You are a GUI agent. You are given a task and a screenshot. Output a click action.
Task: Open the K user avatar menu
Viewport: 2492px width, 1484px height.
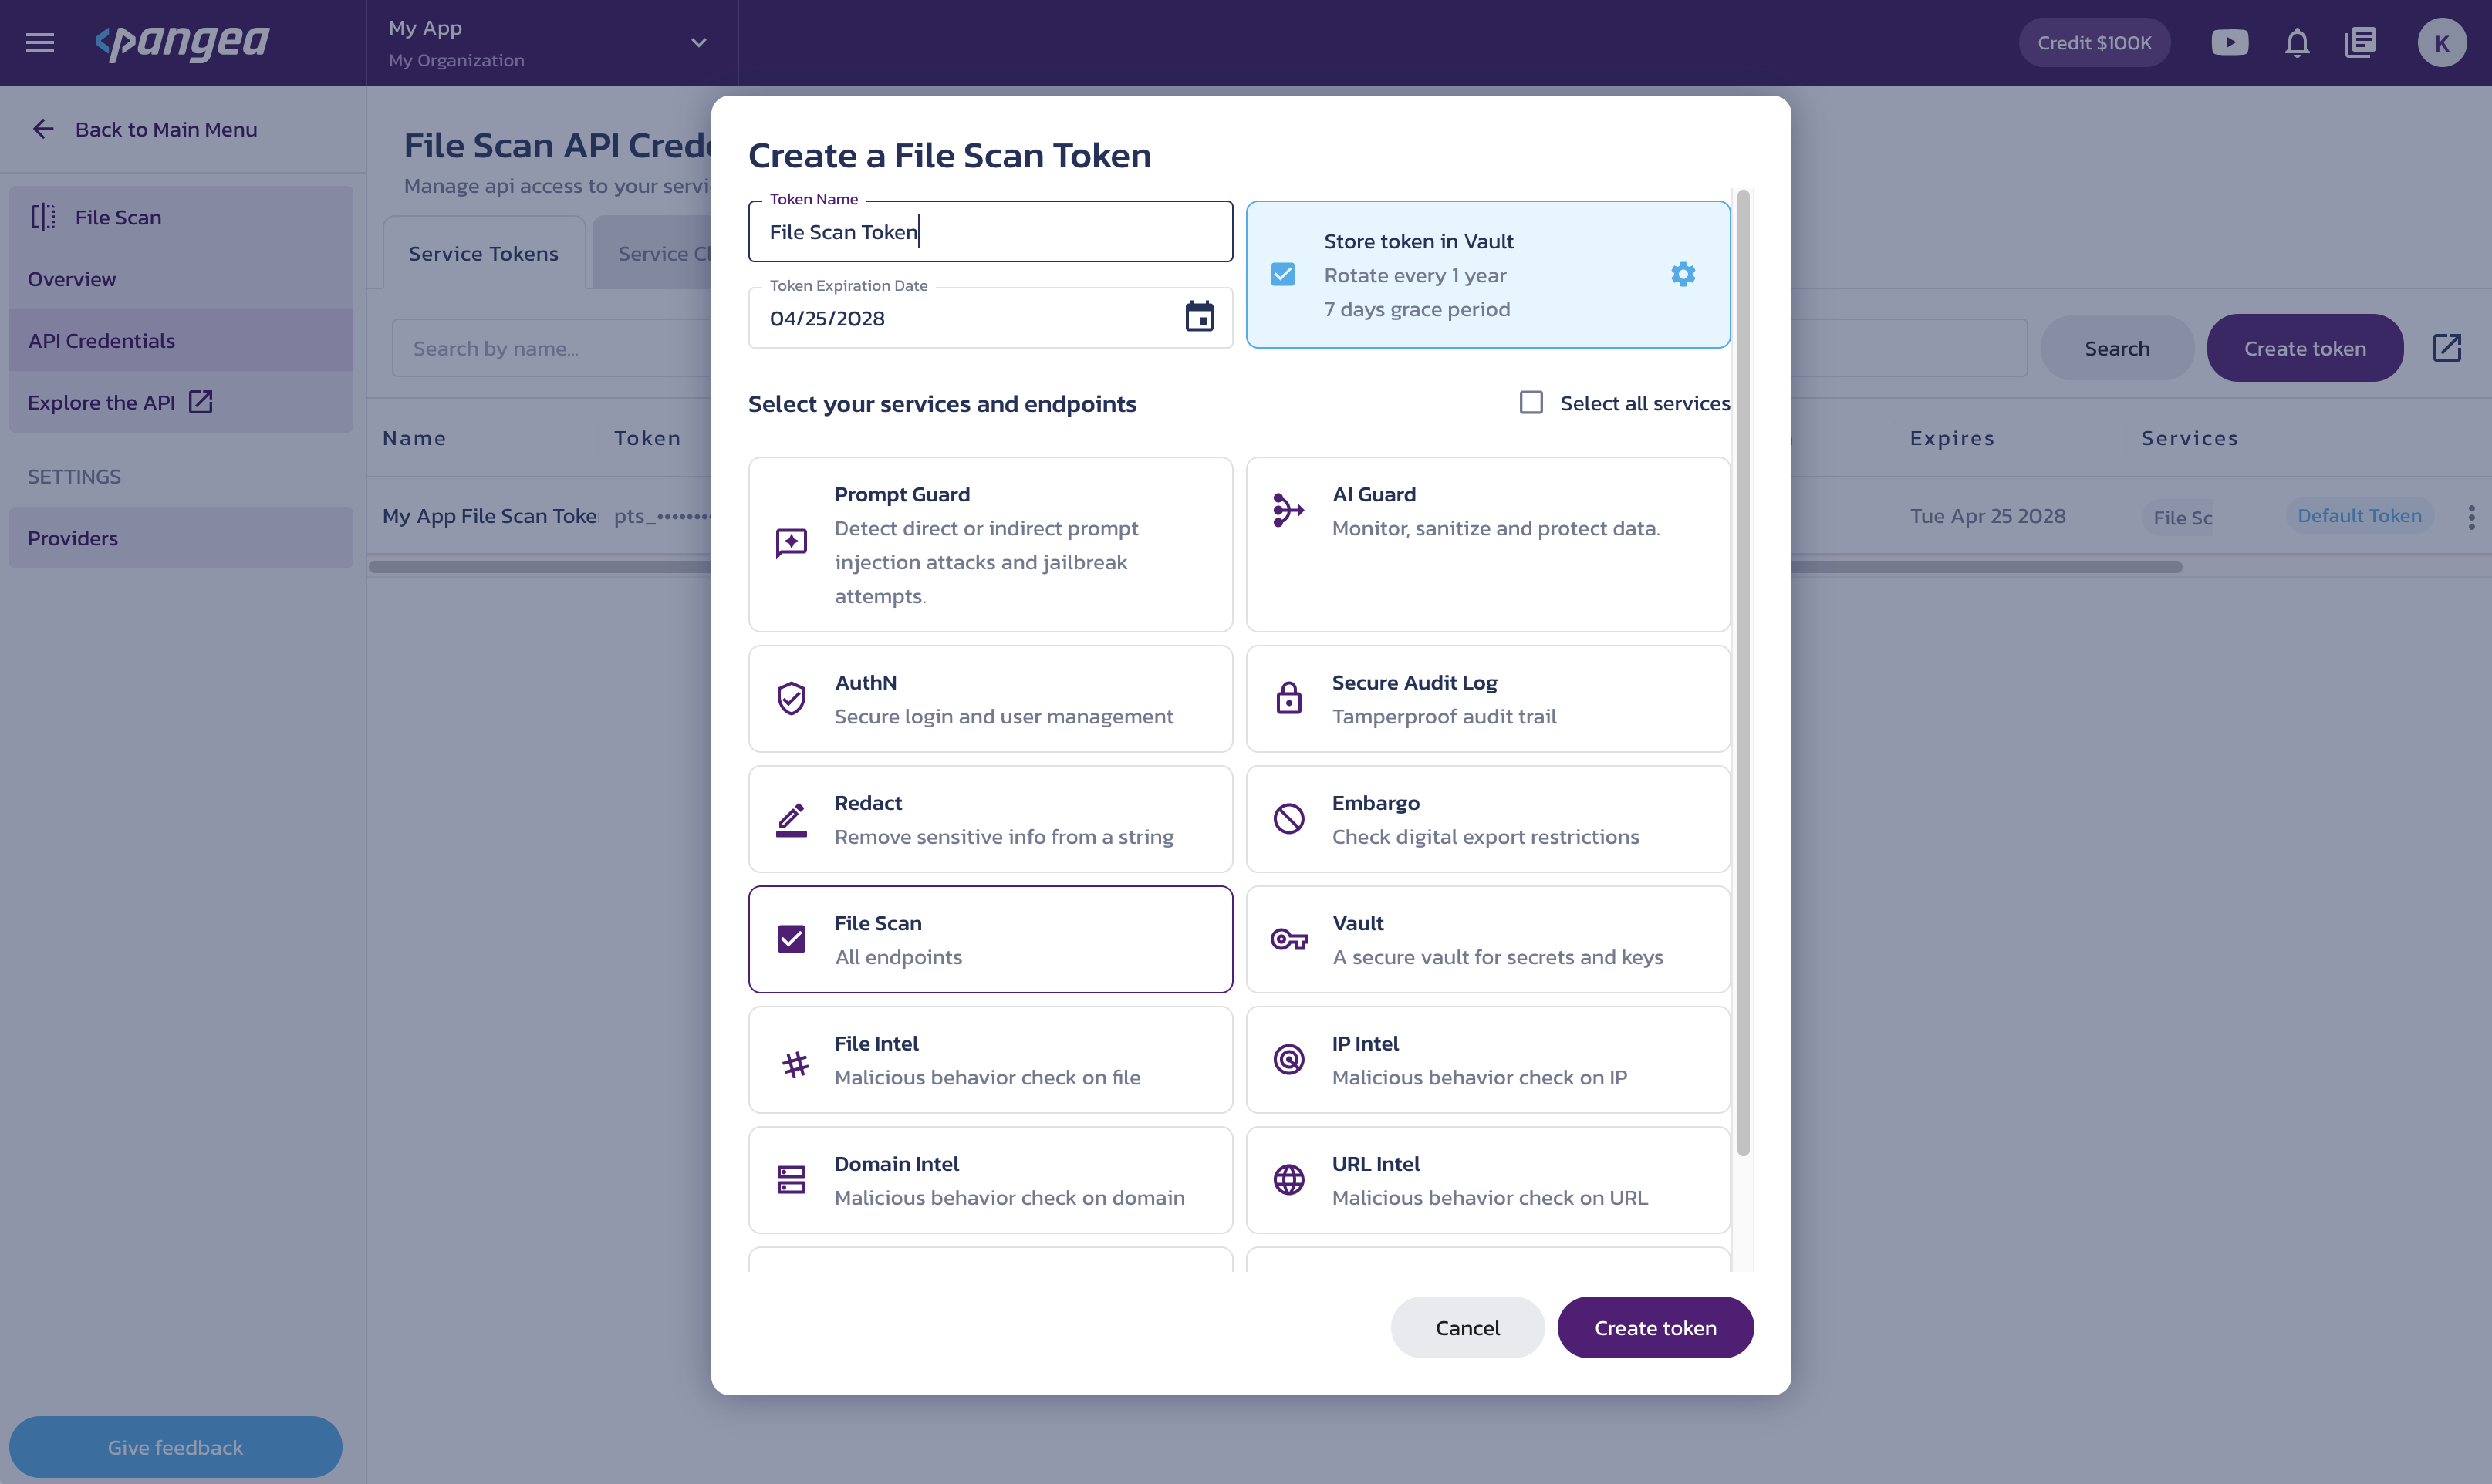[2441, 43]
